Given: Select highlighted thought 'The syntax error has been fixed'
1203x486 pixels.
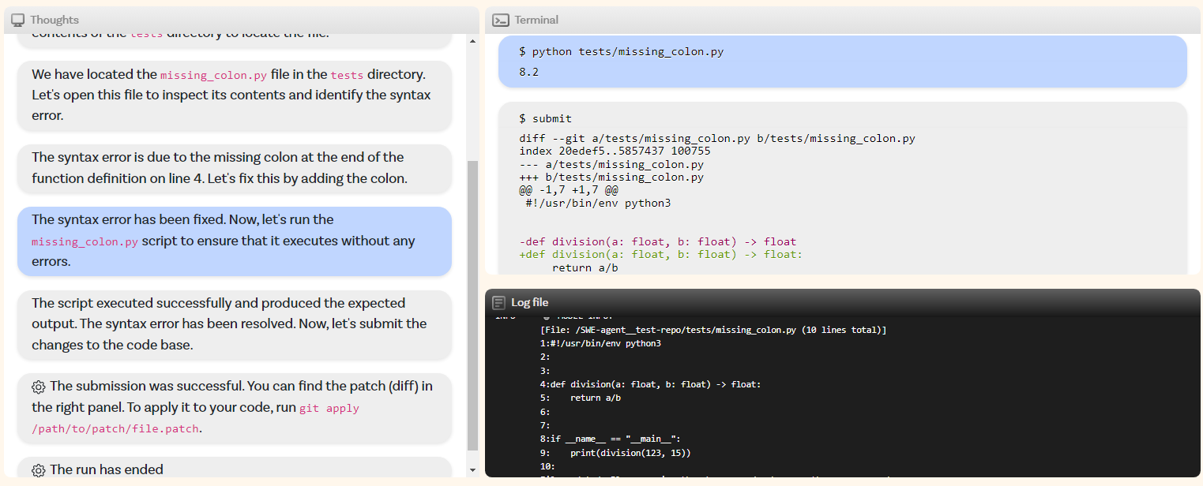Looking at the screenshot, I should (235, 241).
